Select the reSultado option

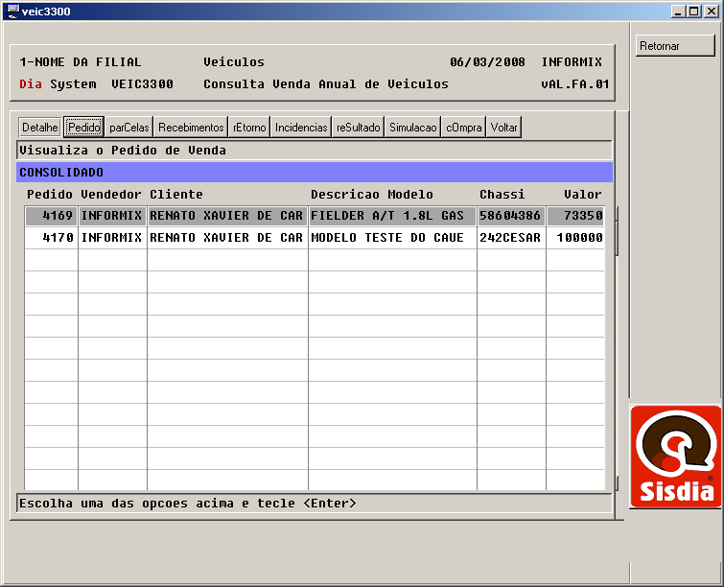359,128
